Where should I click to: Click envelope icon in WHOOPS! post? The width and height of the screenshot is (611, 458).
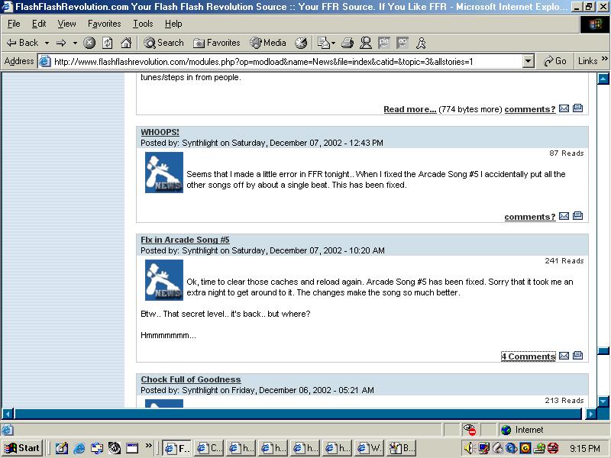[564, 216]
